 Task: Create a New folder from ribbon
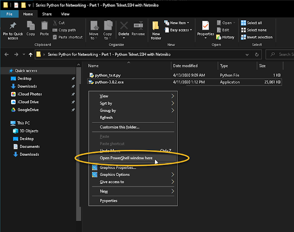tap(156, 30)
